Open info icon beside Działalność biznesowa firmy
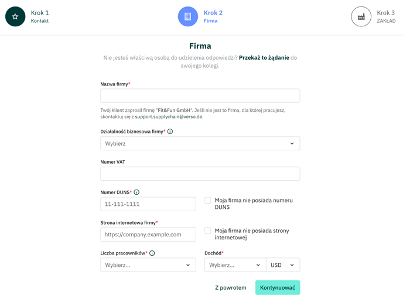403x299 pixels. 170,132
